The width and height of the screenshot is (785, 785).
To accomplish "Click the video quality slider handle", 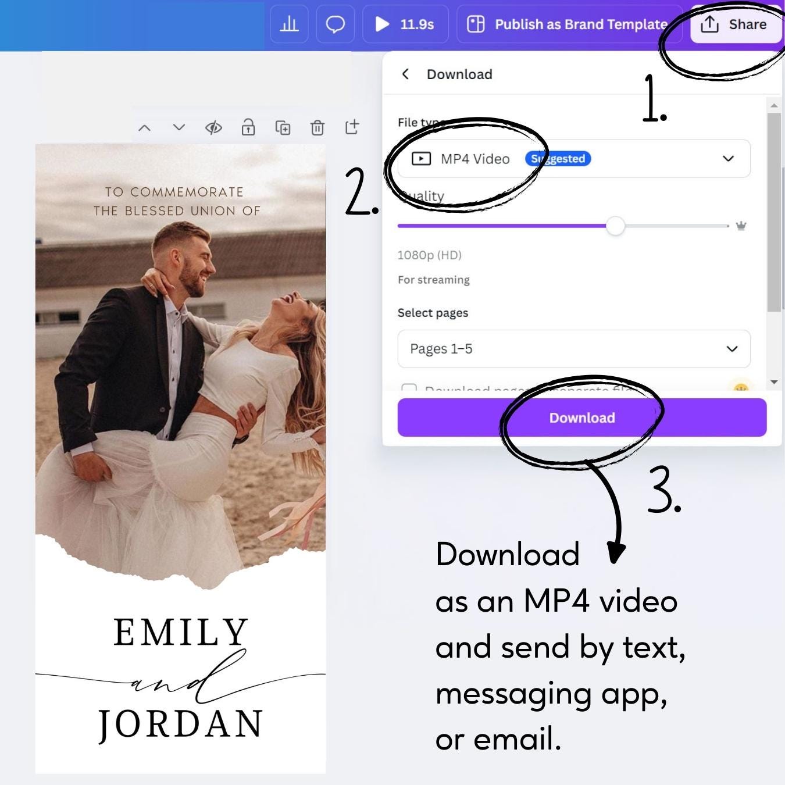I will click(616, 226).
